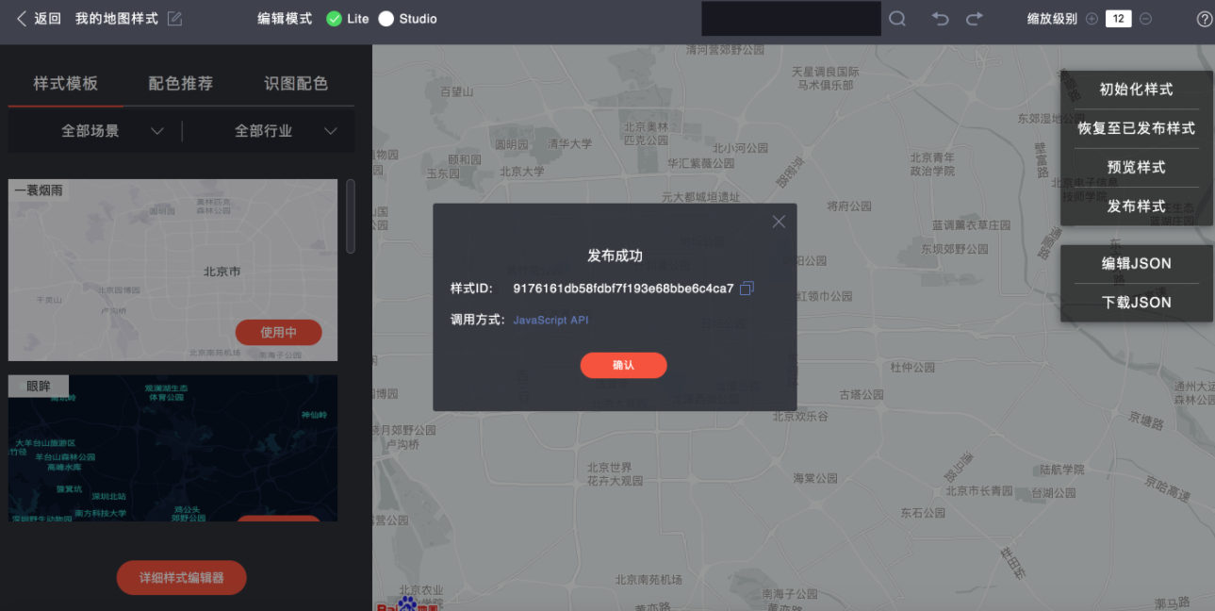Open the help question mark icon
The width and height of the screenshot is (1215, 611).
point(1204,19)
